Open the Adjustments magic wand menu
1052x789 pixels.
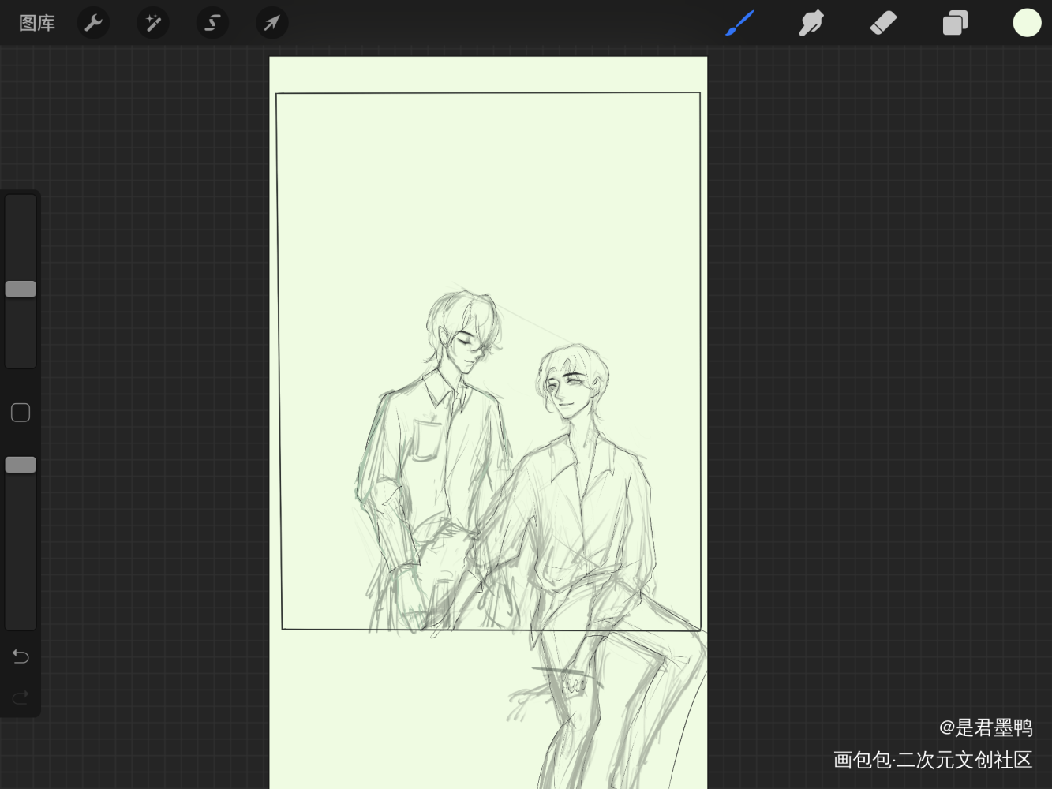coord(153,23)
